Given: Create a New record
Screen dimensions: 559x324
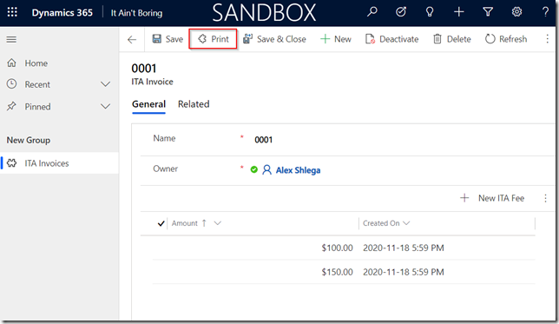Looking at the screenshot, I should (x=335, y=39).
